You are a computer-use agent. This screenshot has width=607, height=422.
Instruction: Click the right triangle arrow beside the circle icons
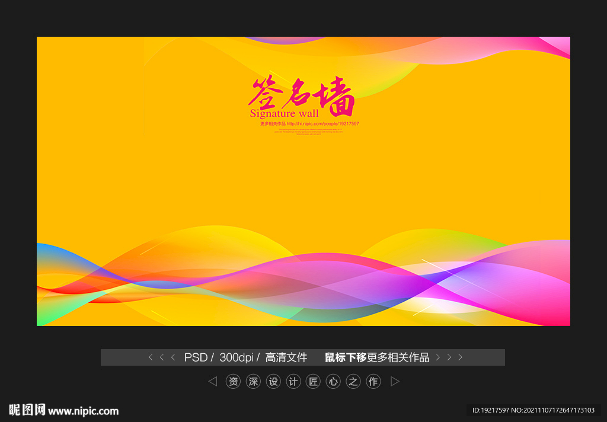pos(395,381)
